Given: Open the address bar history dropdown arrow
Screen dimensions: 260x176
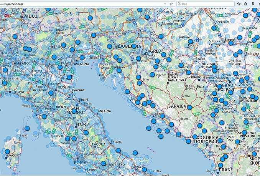Looking at the screenshot, I should (165, 4).
